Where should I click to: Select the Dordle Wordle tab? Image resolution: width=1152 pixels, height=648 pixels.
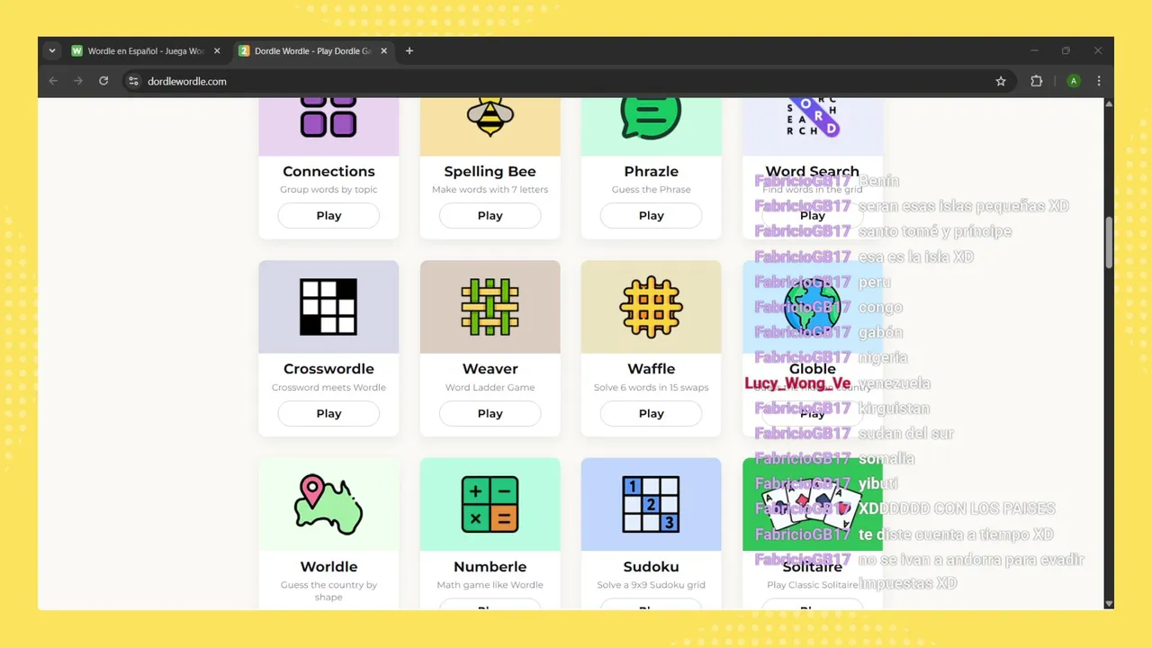313,51
